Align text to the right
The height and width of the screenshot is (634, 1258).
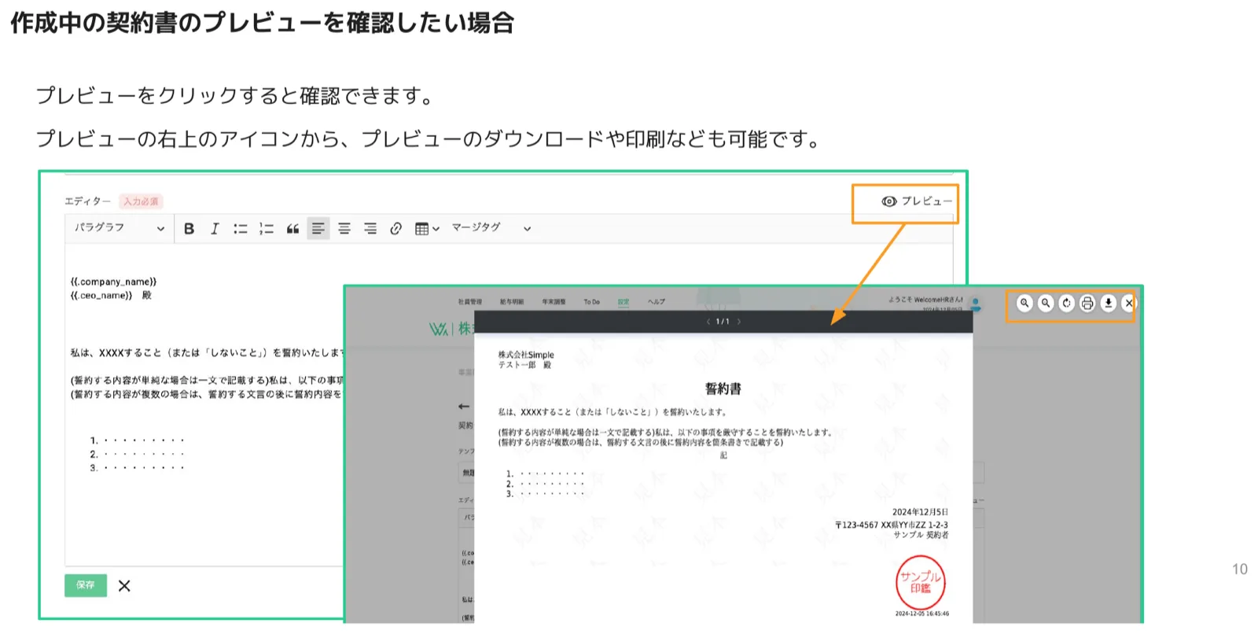[x=370, y=229]
